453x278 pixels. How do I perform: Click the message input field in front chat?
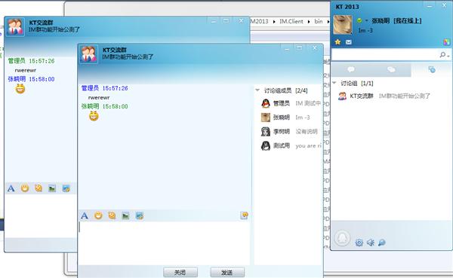(x=164, y=243)
